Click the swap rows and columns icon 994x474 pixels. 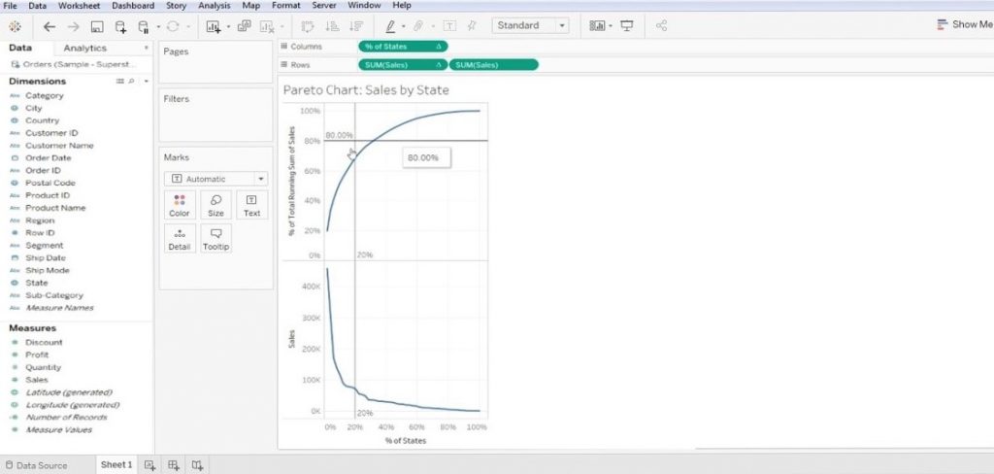pyautogui.click(x=308, y=26)
